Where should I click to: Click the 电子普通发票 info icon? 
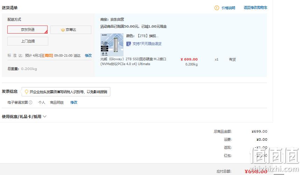[30, 102]
